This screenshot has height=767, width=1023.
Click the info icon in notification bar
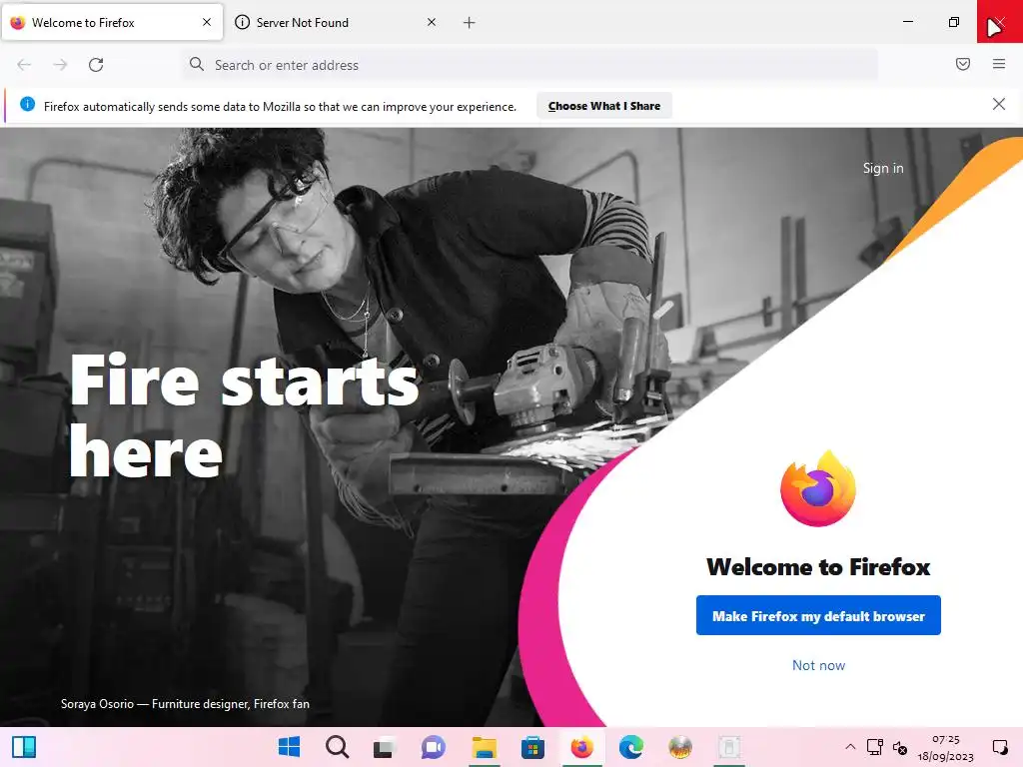click(27, 104)
